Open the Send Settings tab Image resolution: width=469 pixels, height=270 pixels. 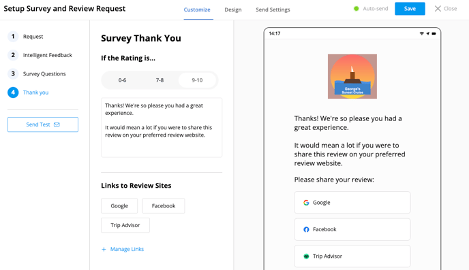coord(273,10)
